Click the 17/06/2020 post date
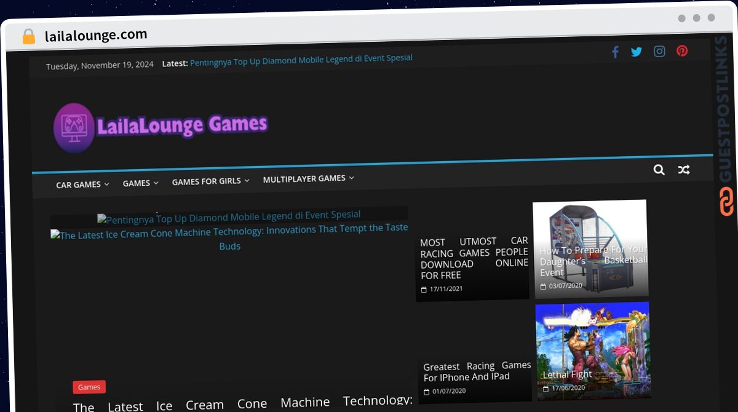The width and height of the screenshot is (738, 412). [568, 388]
